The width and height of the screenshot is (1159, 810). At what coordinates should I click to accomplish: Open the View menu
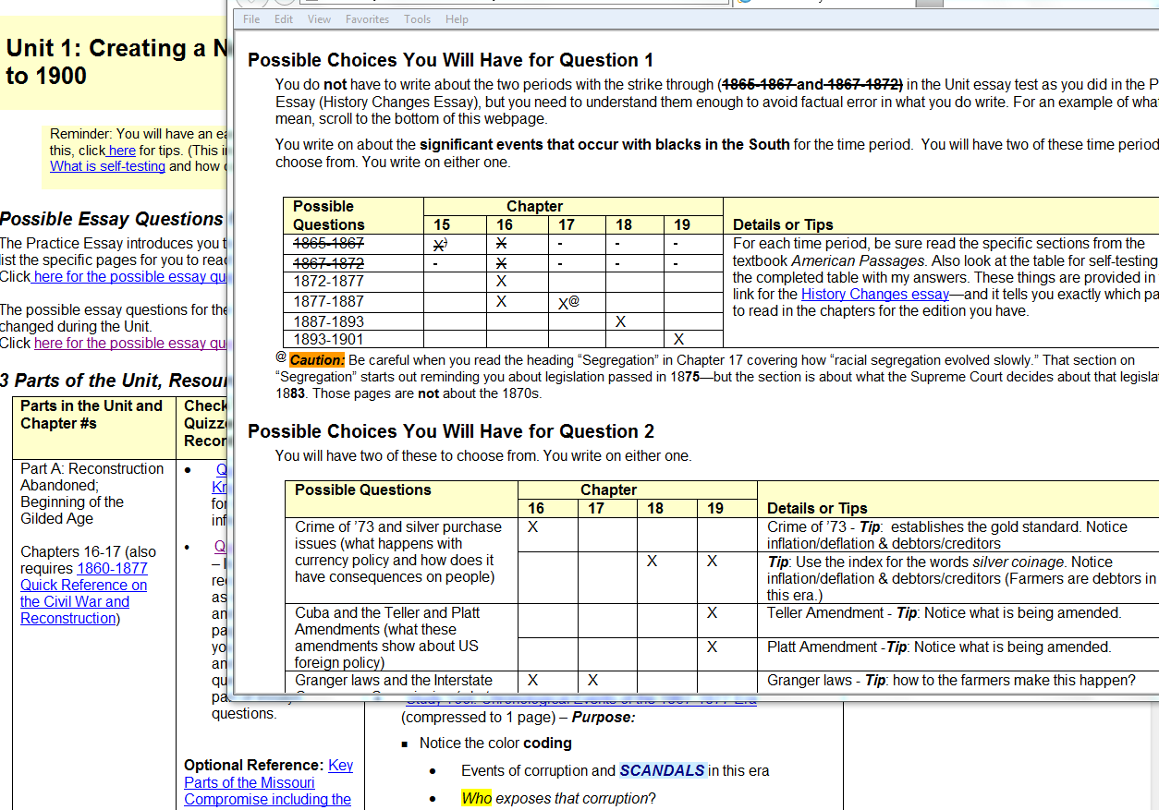(319, 19)
